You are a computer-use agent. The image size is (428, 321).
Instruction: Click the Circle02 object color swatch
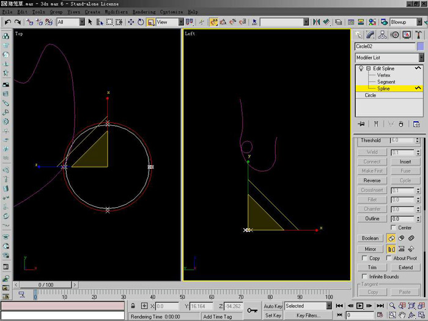(421, 46)
